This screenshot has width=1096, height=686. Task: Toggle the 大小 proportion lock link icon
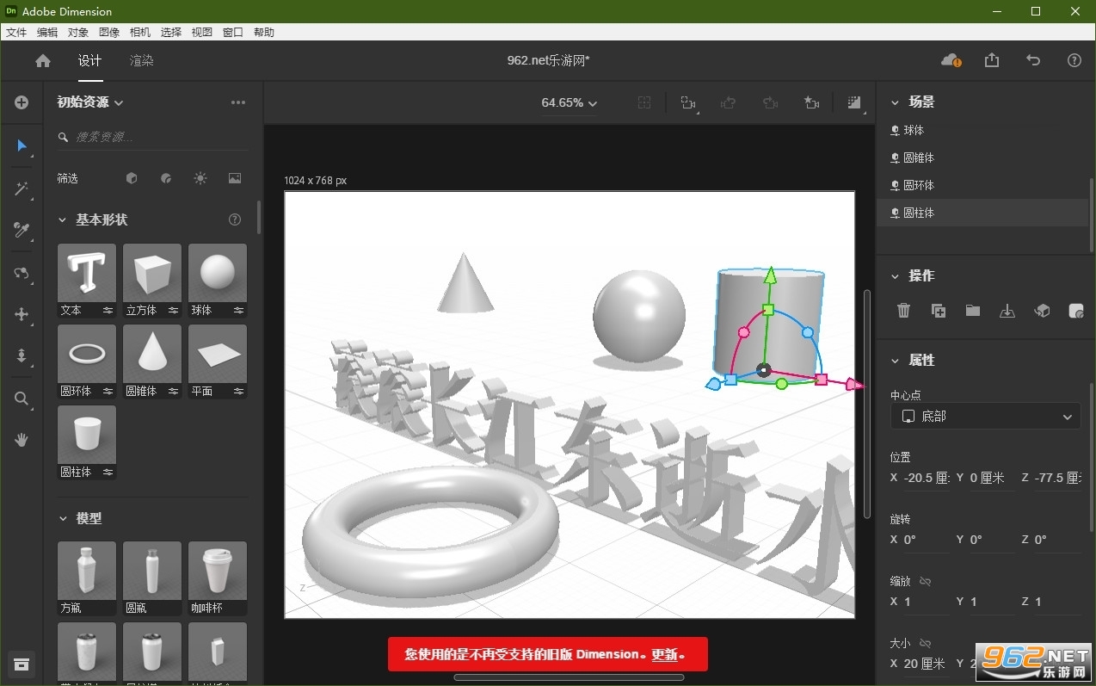925,643
